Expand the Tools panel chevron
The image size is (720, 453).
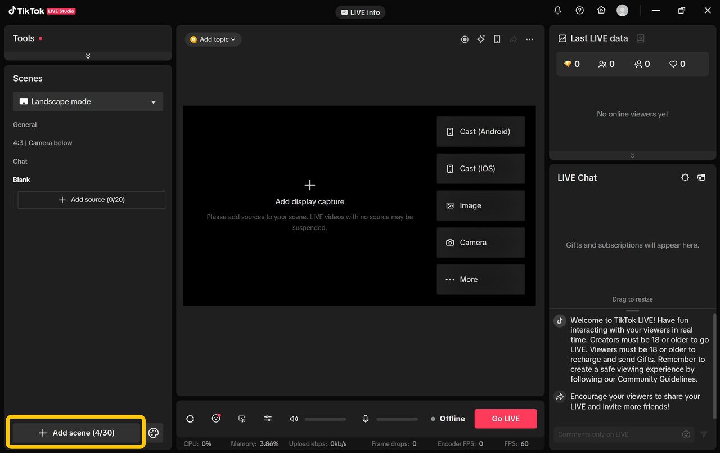pyautogui.click(x=88, y=56)
